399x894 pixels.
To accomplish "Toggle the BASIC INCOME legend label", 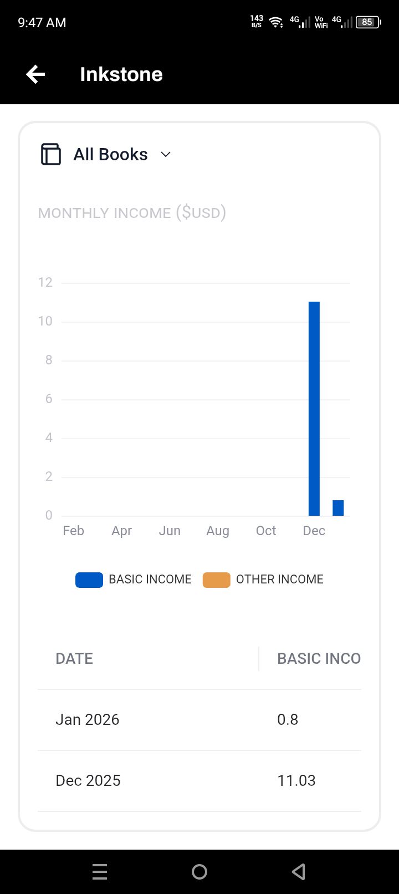I will click(x=150, y=580).
